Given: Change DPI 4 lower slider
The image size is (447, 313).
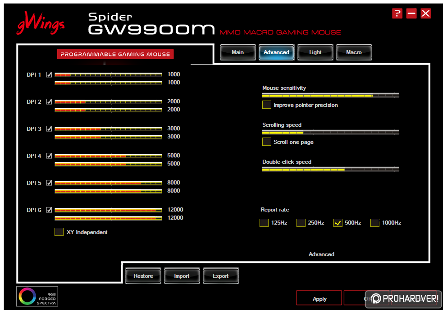Looking at the screenshot, I should click(x=108, y=164).
